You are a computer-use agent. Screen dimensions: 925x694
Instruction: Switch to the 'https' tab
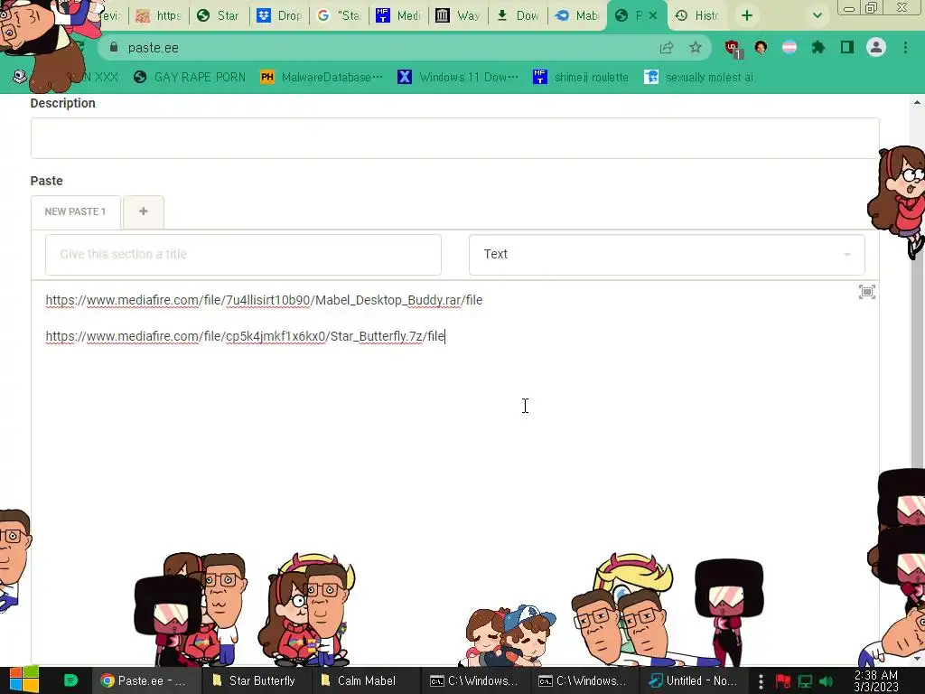(159, 16)
